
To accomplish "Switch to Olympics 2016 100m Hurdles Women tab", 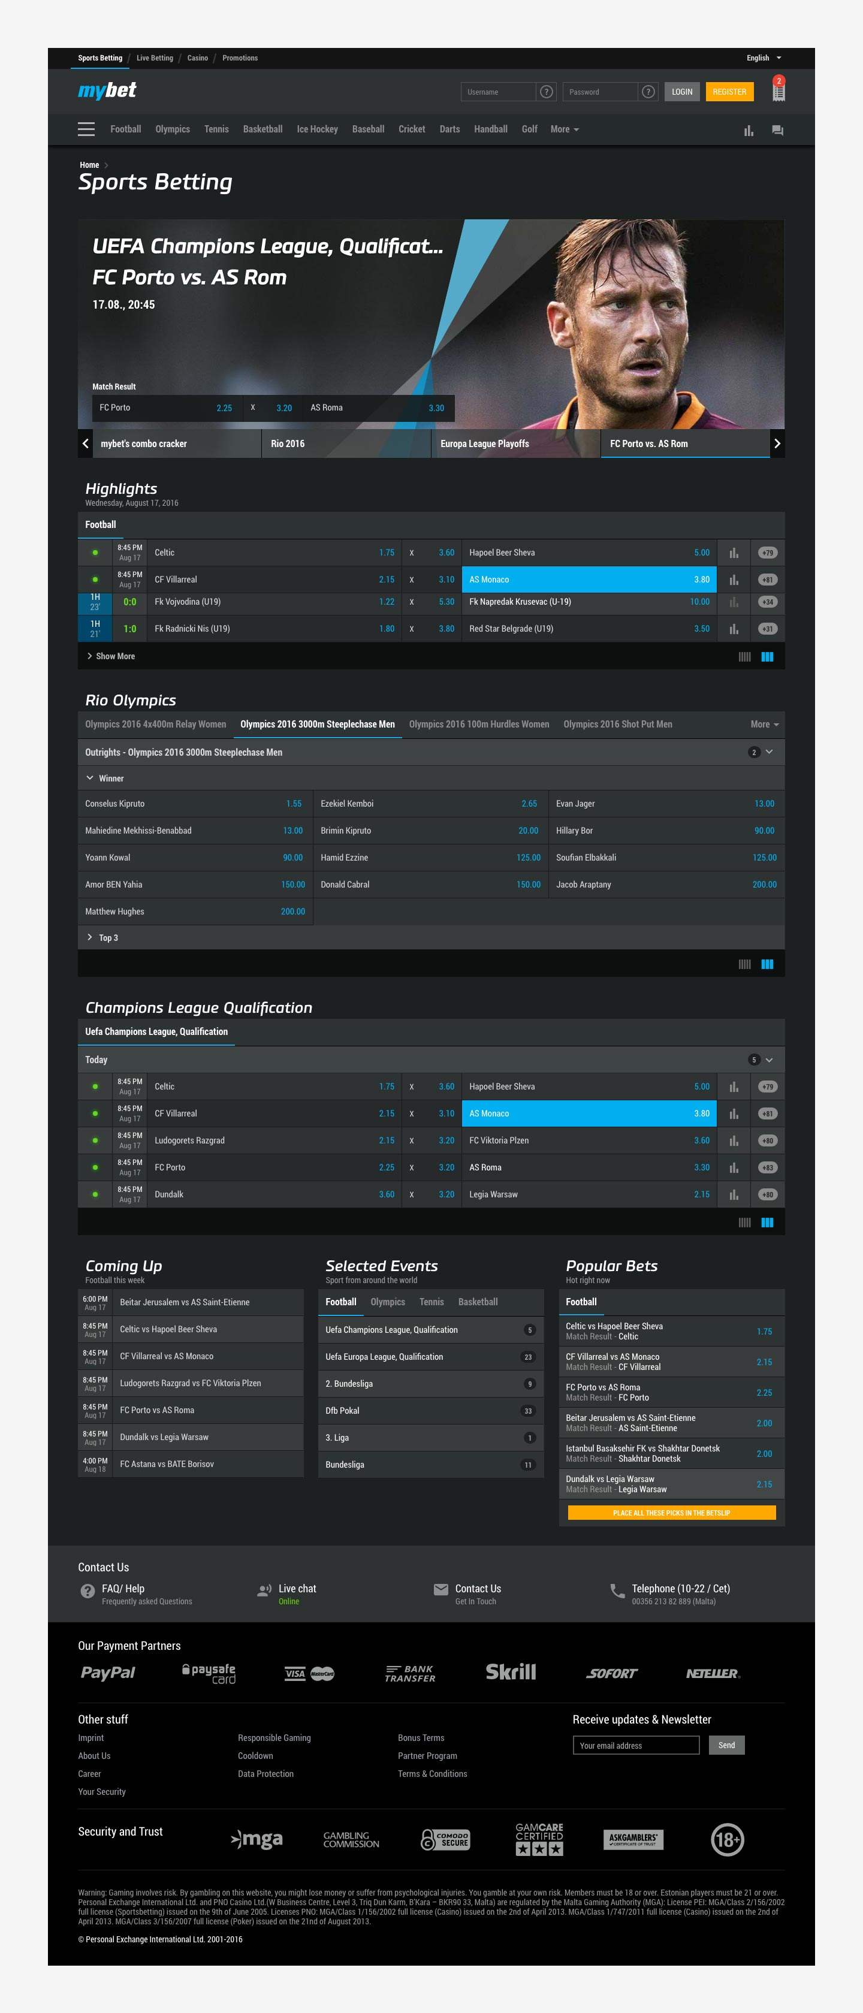I will click(479, 725).
